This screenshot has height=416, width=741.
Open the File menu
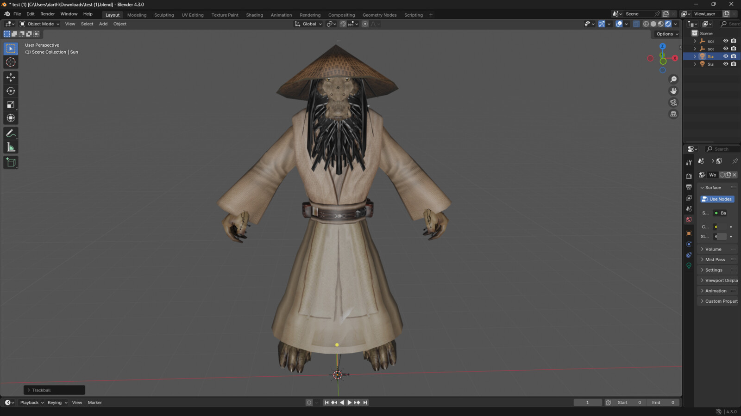pos(17,14)
